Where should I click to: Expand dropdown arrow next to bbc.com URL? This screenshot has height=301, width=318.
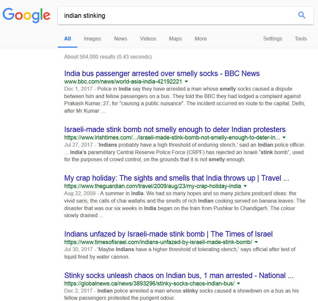click(x=186, y=82)
